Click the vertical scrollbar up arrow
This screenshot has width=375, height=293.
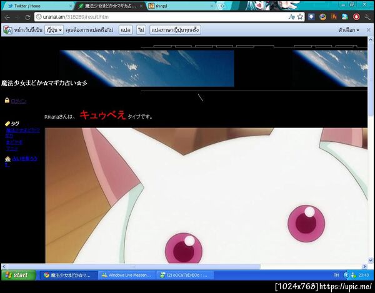(371, 39)
